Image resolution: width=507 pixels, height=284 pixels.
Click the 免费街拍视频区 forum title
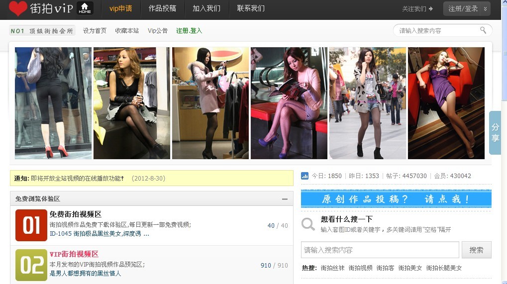click(x=75, y=214)
